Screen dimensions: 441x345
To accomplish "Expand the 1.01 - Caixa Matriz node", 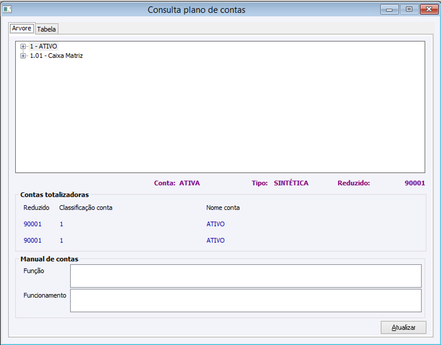I will click(x=23, y=56).
